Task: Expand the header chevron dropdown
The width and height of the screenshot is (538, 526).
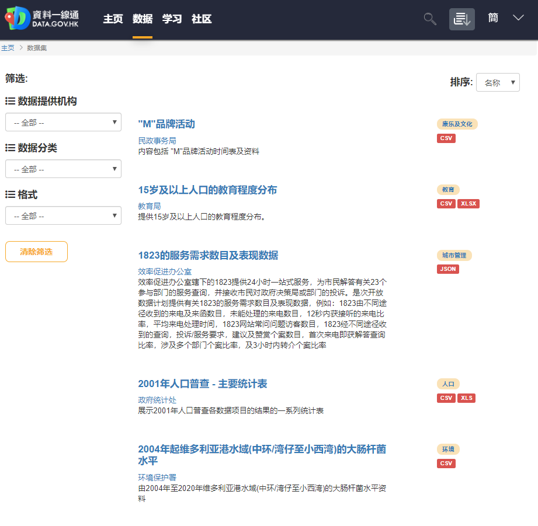Action: (x=518, y=18)
